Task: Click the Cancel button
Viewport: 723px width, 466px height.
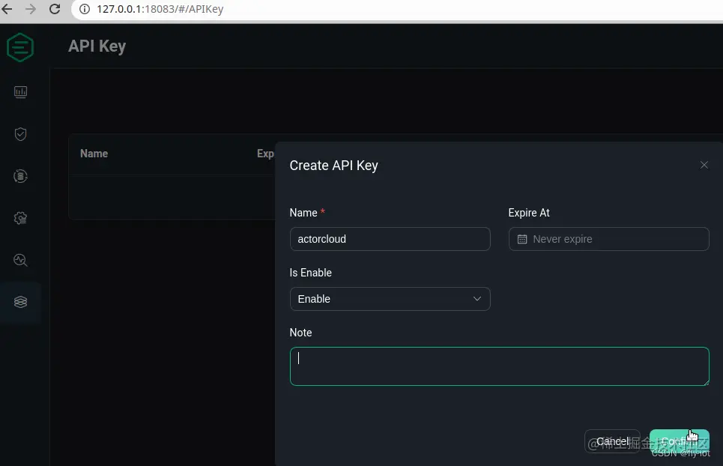Action: (612, 441)
